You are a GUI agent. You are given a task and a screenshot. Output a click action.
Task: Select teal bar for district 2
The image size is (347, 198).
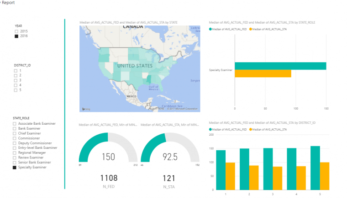point(244,169)
